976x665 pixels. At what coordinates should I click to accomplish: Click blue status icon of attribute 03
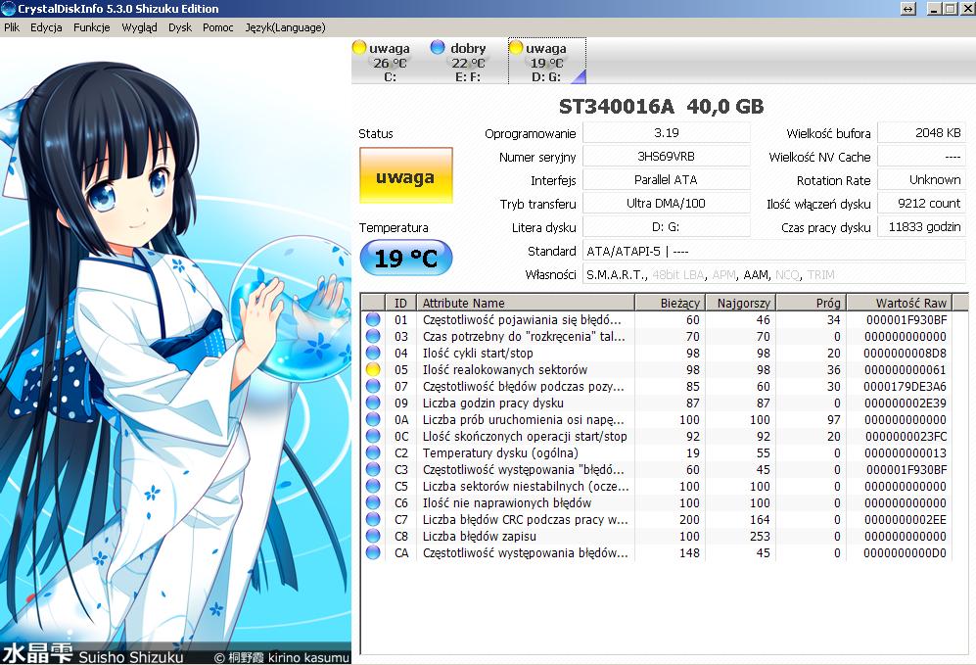pyautogui.click(x=373, y=336)
